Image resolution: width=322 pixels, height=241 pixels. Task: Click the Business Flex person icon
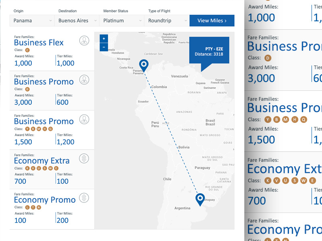(x=84, y=41)
